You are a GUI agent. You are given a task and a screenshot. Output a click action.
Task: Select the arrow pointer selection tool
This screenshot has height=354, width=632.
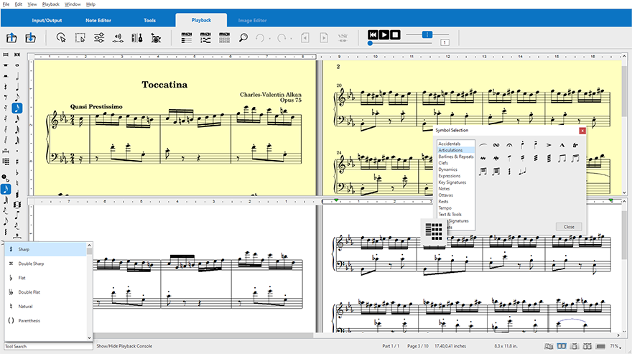(x=61, y=38)
